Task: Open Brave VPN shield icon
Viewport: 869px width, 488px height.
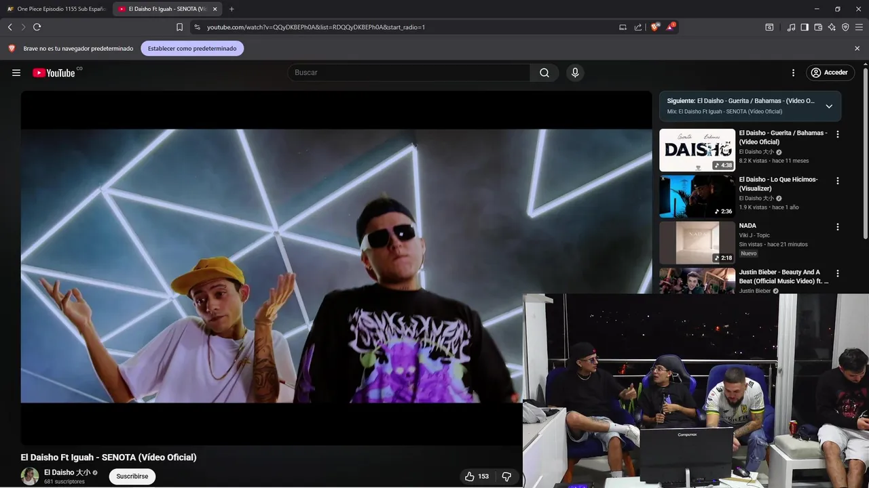Action: (x=845, y=27)
